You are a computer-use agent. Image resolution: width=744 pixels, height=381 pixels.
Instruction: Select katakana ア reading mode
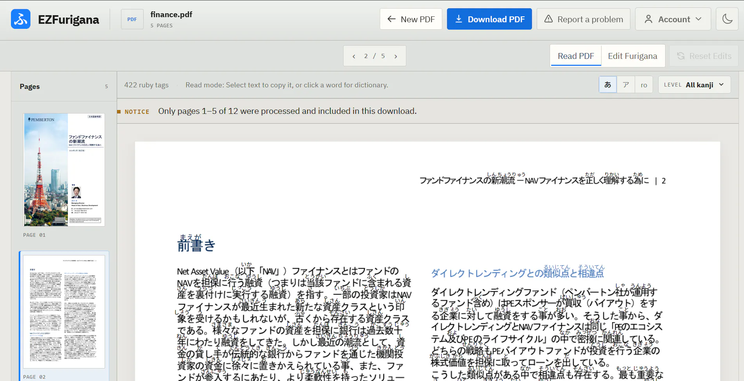626,85
